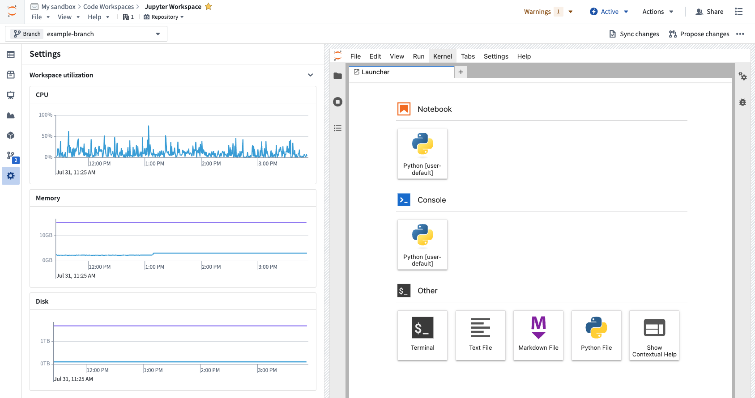This screenshot has height=398, width=755.
Task: Open the Tabs menu in Jupyter
Action: click(468, 56)
